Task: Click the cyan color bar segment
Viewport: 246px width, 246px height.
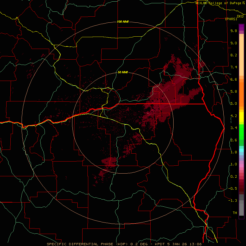Action: [241, 150]
